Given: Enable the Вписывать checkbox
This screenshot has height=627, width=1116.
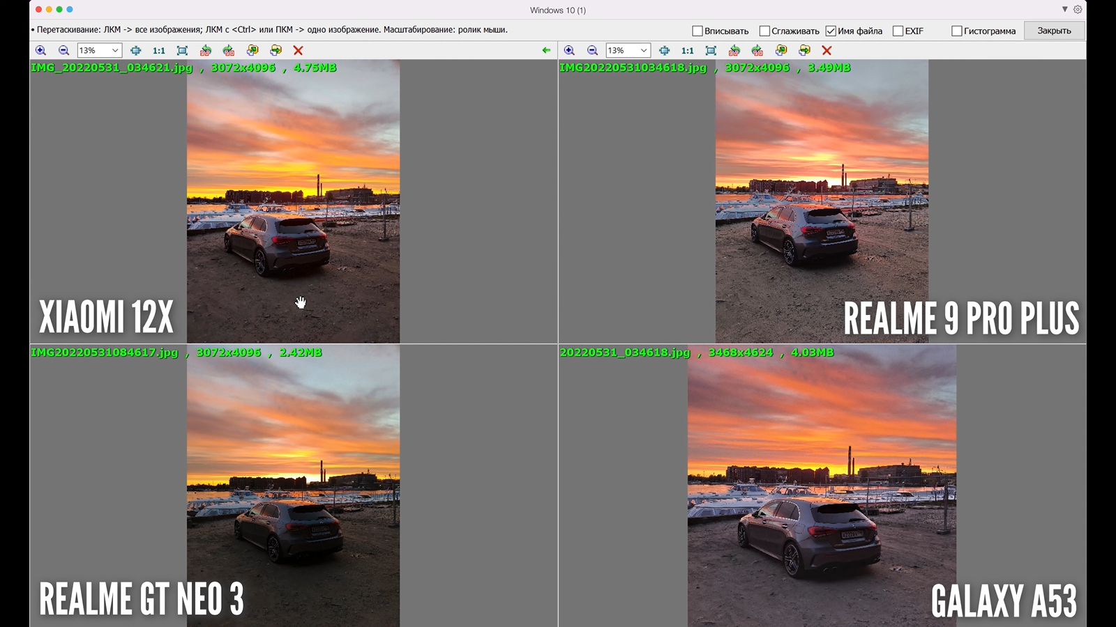Looking at the screenshot, I should [697, 31].
